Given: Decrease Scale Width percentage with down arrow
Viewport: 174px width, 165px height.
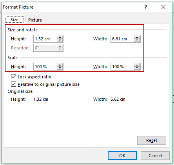Looking at the screenshot, I should pyautogui.click(x=137, y=68).
